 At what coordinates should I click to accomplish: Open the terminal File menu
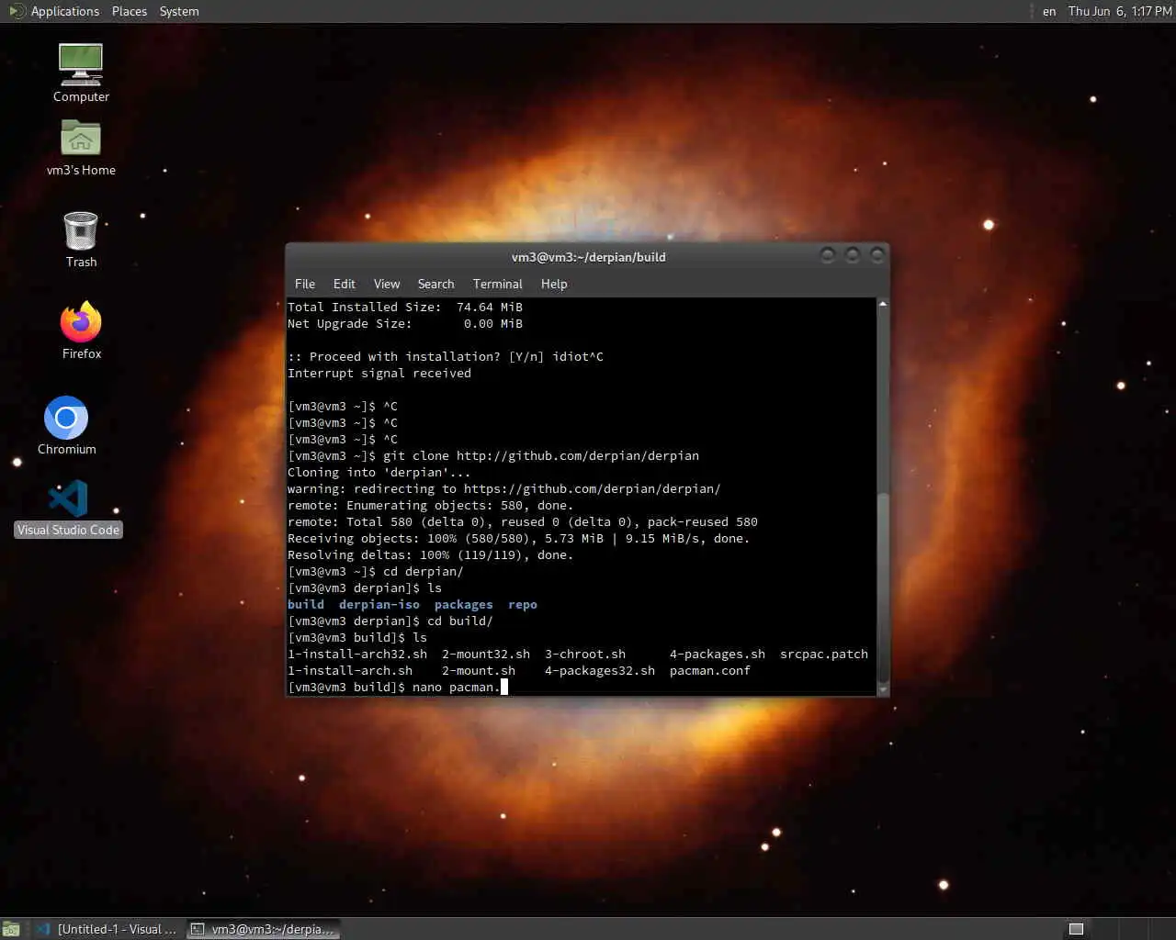[x=305, y=284]
